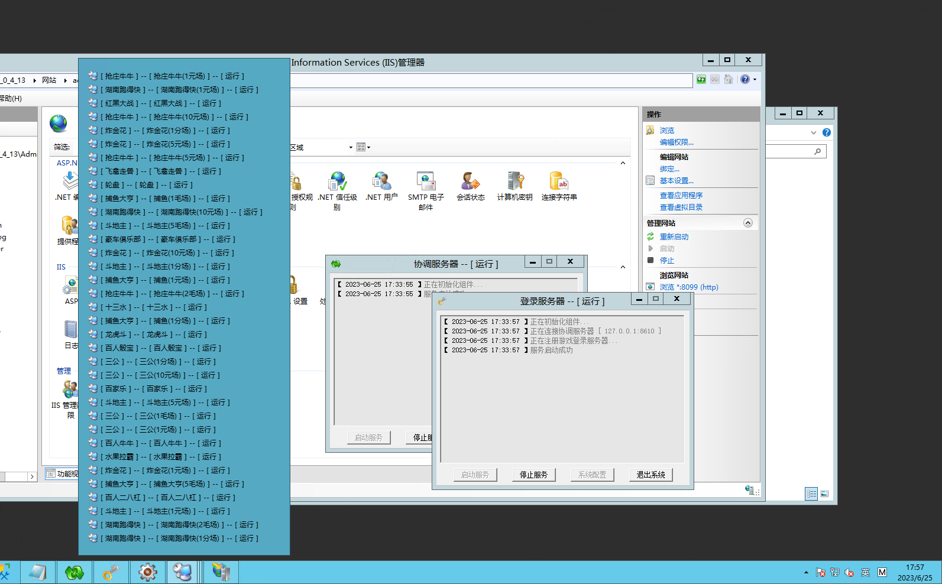Open the 连接字符串 feature icon

point(559,182)
